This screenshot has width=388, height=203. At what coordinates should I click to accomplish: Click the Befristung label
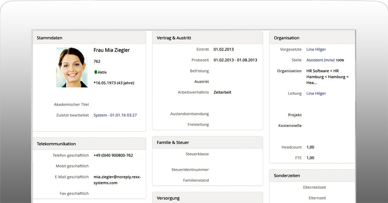199,71
